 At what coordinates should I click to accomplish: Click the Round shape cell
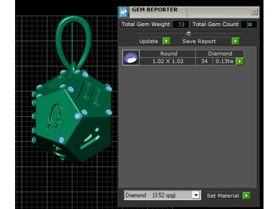point(167,53)
